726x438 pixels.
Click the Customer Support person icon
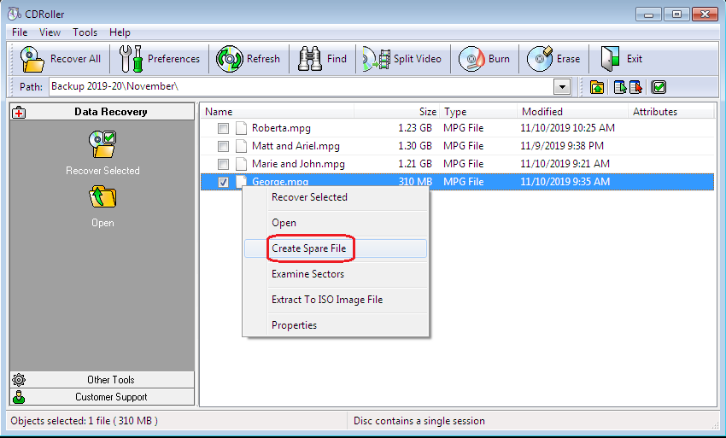19,397
